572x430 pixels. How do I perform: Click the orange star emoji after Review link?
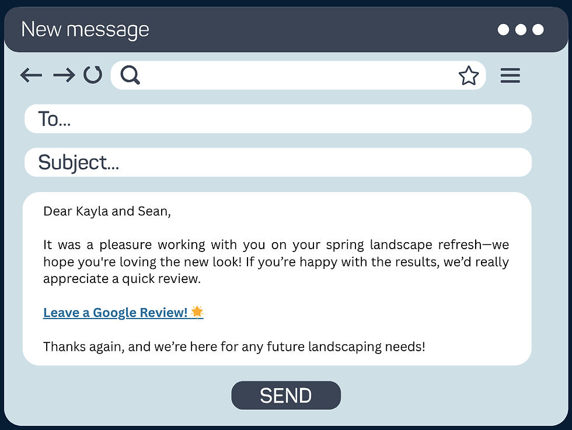pyautogui.click(x=197, y=312)
